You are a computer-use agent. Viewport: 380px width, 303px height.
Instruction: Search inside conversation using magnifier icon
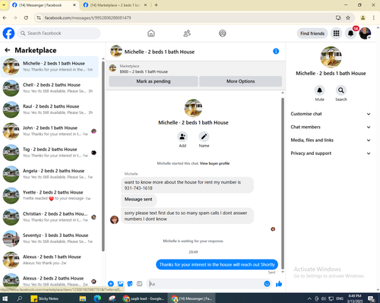tap(341, 90)
